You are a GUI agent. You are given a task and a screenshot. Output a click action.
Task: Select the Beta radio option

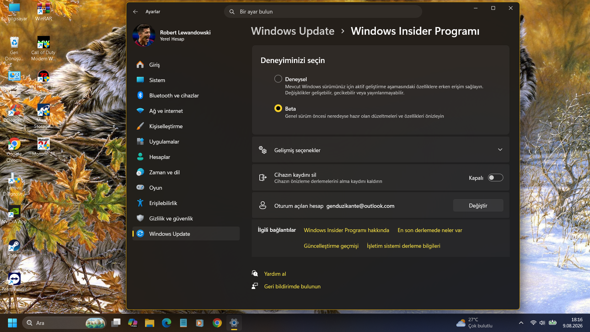[278, 108]
